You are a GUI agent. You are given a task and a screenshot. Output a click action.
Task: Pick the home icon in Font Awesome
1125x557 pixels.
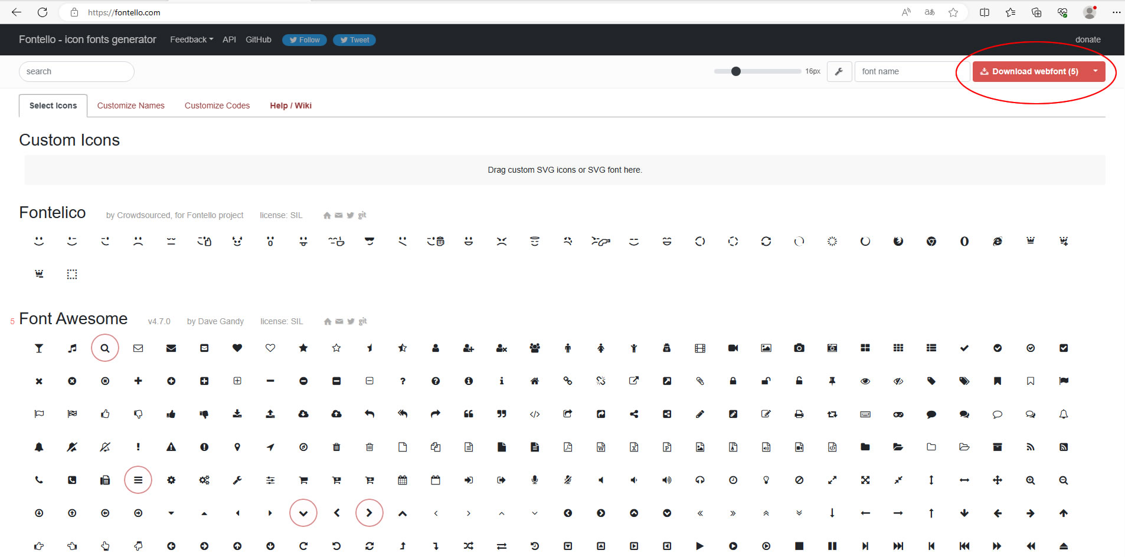coord(535,381)
